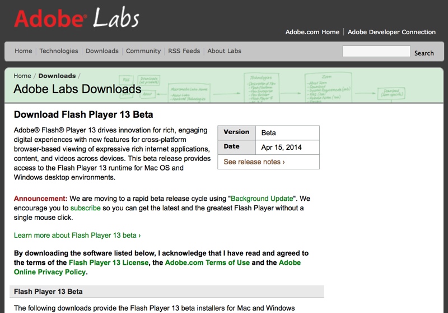
Task: Open the See release notes link
Action: click(x=254, y=162)
